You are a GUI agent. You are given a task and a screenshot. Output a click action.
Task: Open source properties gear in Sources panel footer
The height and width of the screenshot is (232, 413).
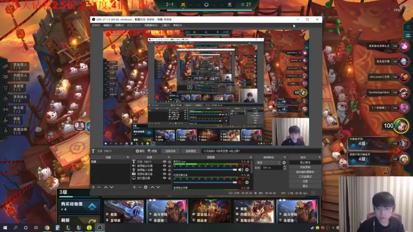[146, 187]
